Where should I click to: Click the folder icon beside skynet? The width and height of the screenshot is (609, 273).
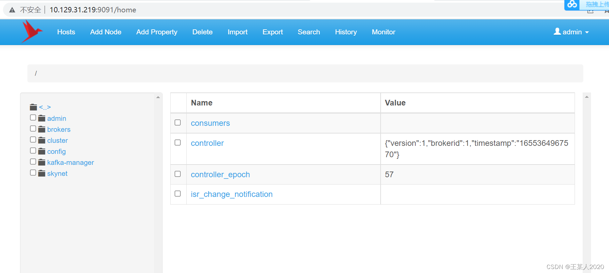click(42, 173)
